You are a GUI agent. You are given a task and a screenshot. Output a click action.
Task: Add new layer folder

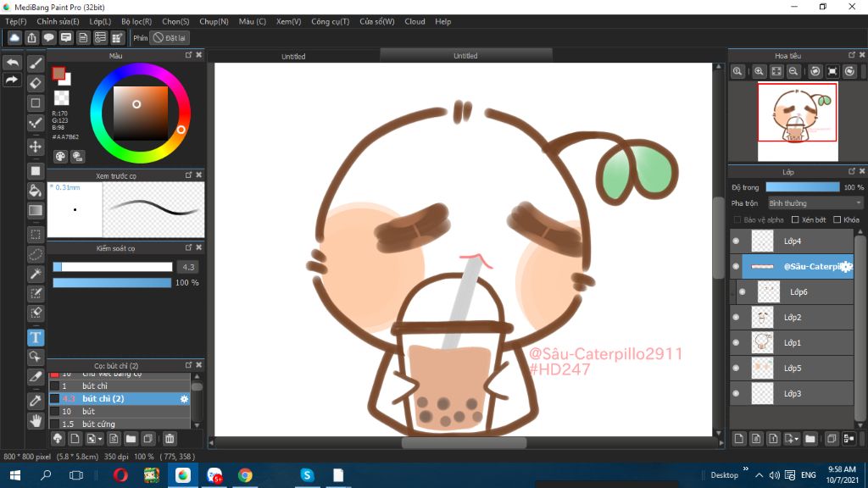810,439
